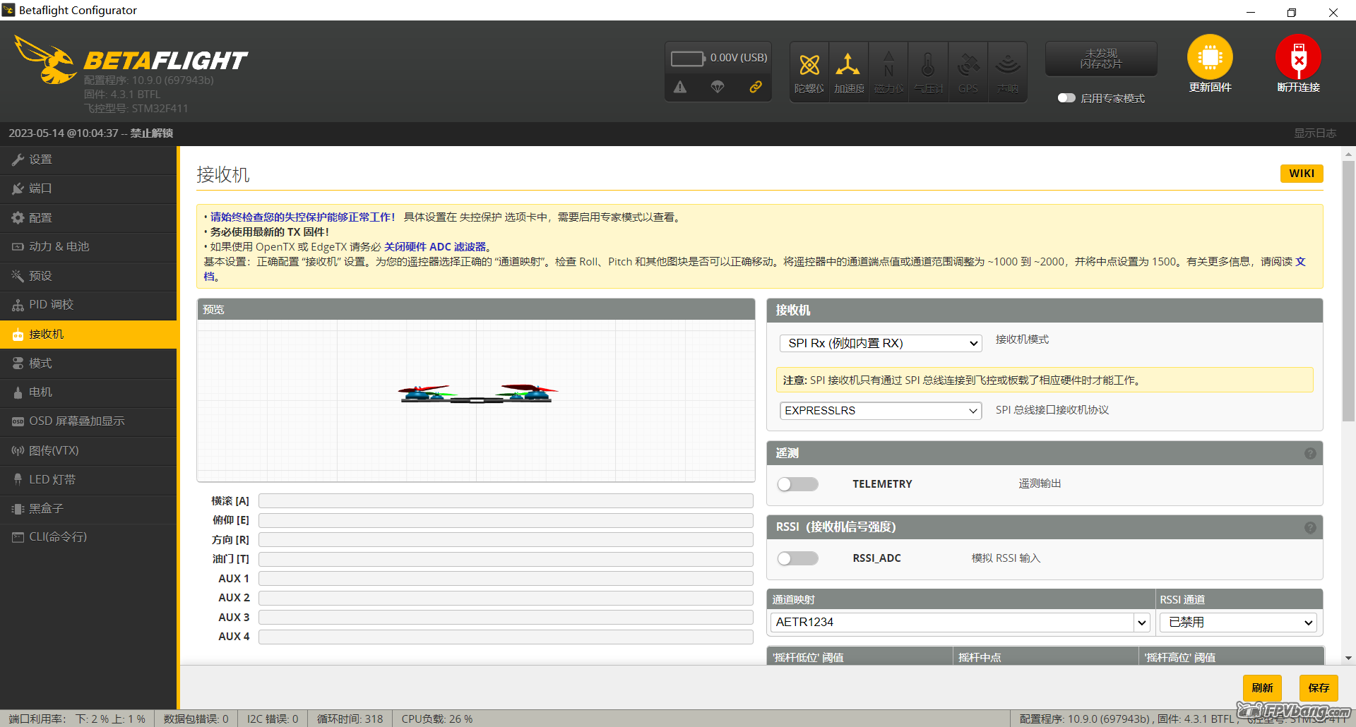1356x727 pixels.
Task: Click the GPS sensor icon
Action: [968, 65]
